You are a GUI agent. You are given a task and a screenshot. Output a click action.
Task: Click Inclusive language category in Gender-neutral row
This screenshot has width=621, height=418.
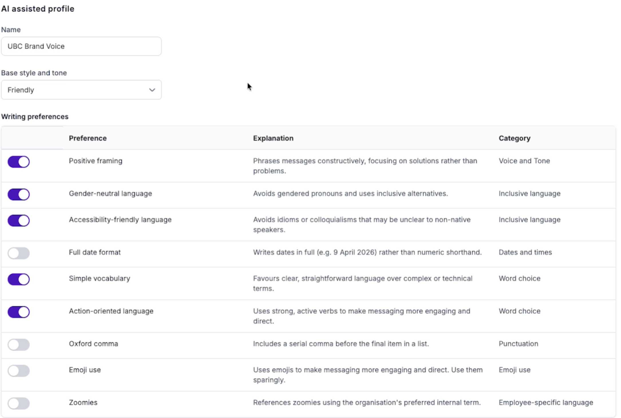point(529,194)
